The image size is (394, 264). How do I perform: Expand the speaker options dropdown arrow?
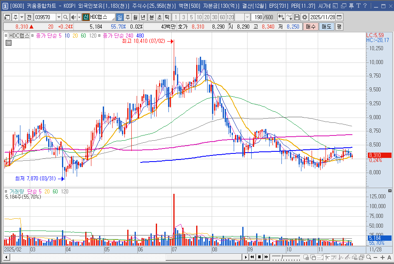pyautogui.click(x=79, y=17)
